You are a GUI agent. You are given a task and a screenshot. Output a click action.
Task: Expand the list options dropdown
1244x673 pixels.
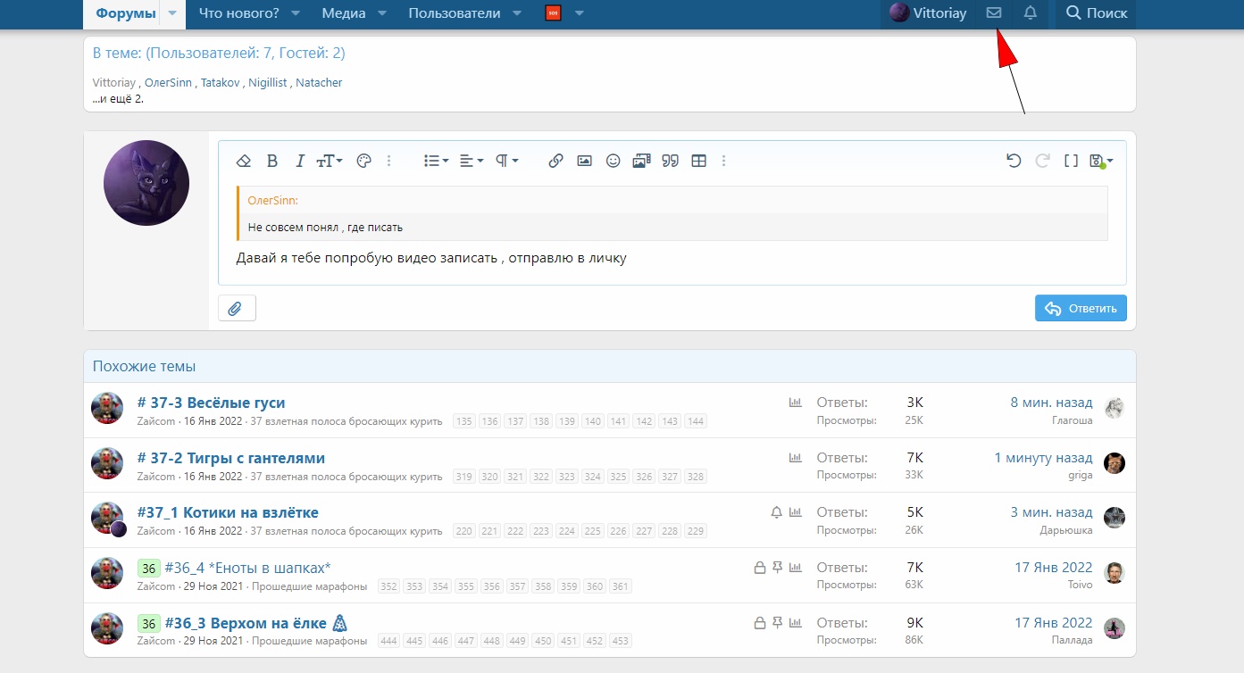436,161
